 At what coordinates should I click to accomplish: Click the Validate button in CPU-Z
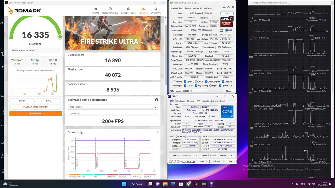tap(217, 161)
